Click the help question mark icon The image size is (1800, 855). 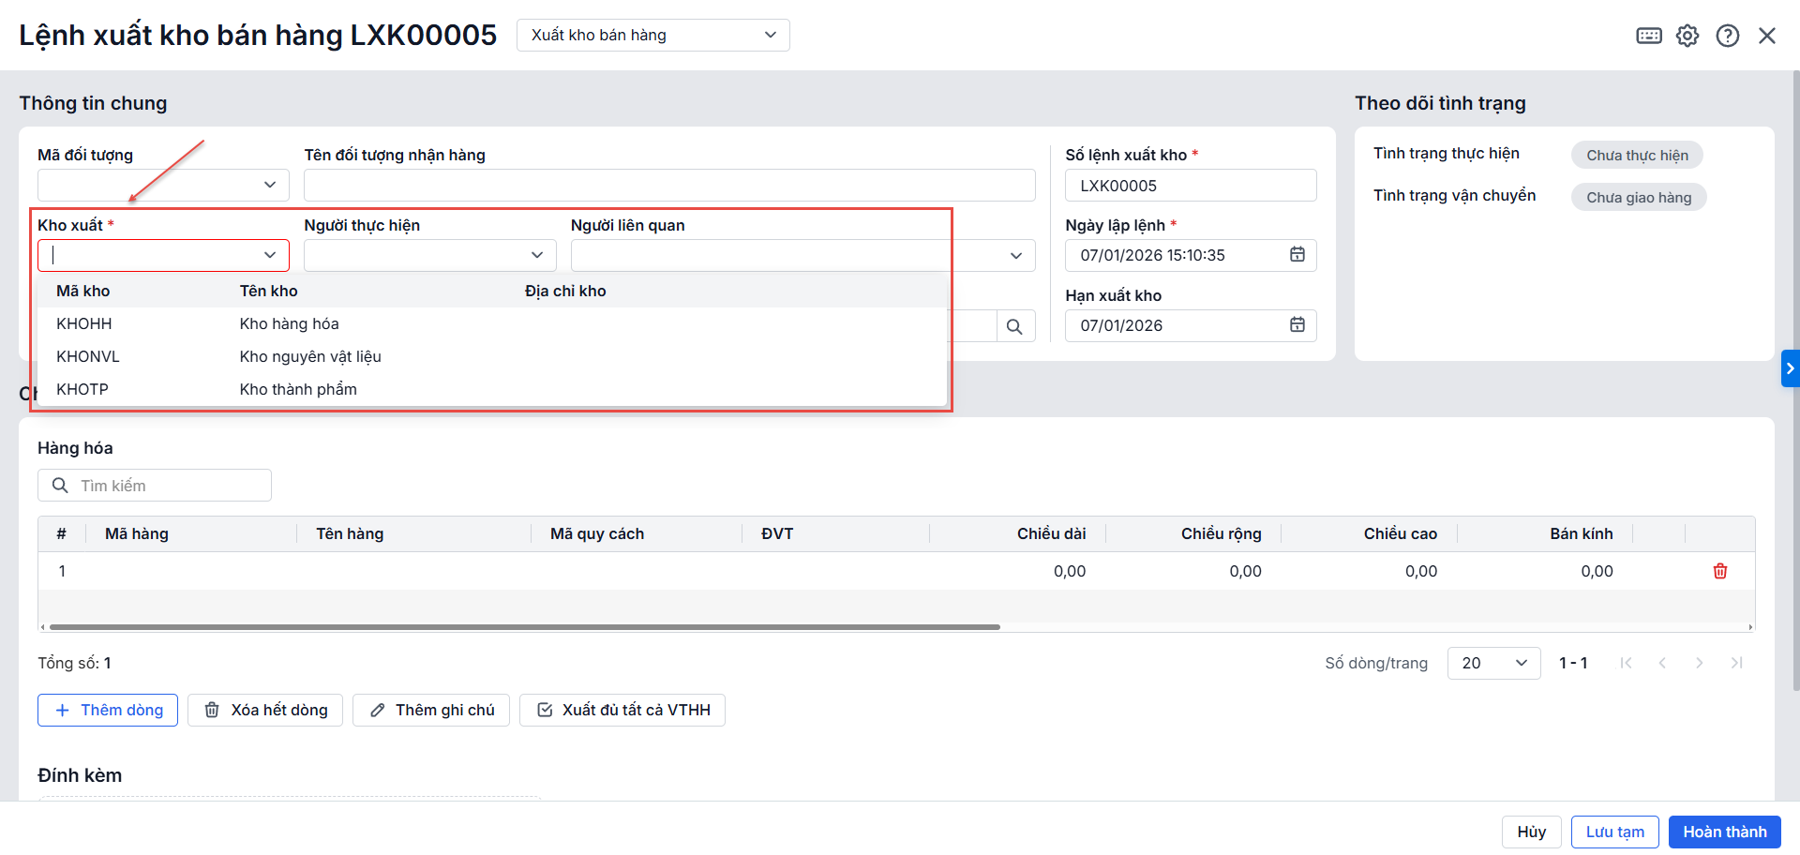tap(1727, 36)
